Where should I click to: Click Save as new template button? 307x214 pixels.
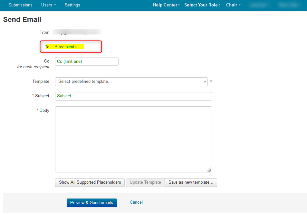pyautogui.click(x=191, y=182)
